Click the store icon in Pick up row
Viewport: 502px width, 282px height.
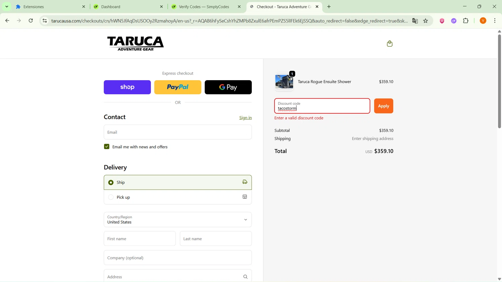coord(245,197)
